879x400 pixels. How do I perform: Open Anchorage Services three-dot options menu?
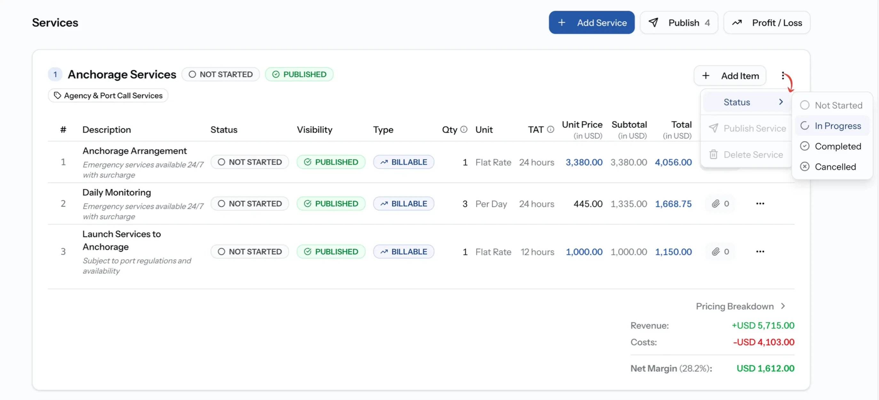(x=783, y=76)
